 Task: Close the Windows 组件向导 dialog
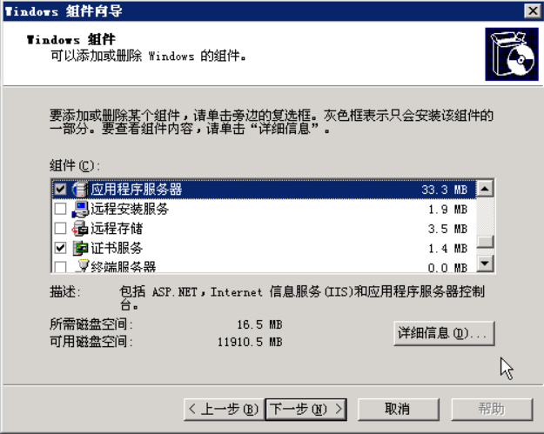(532, 11)
